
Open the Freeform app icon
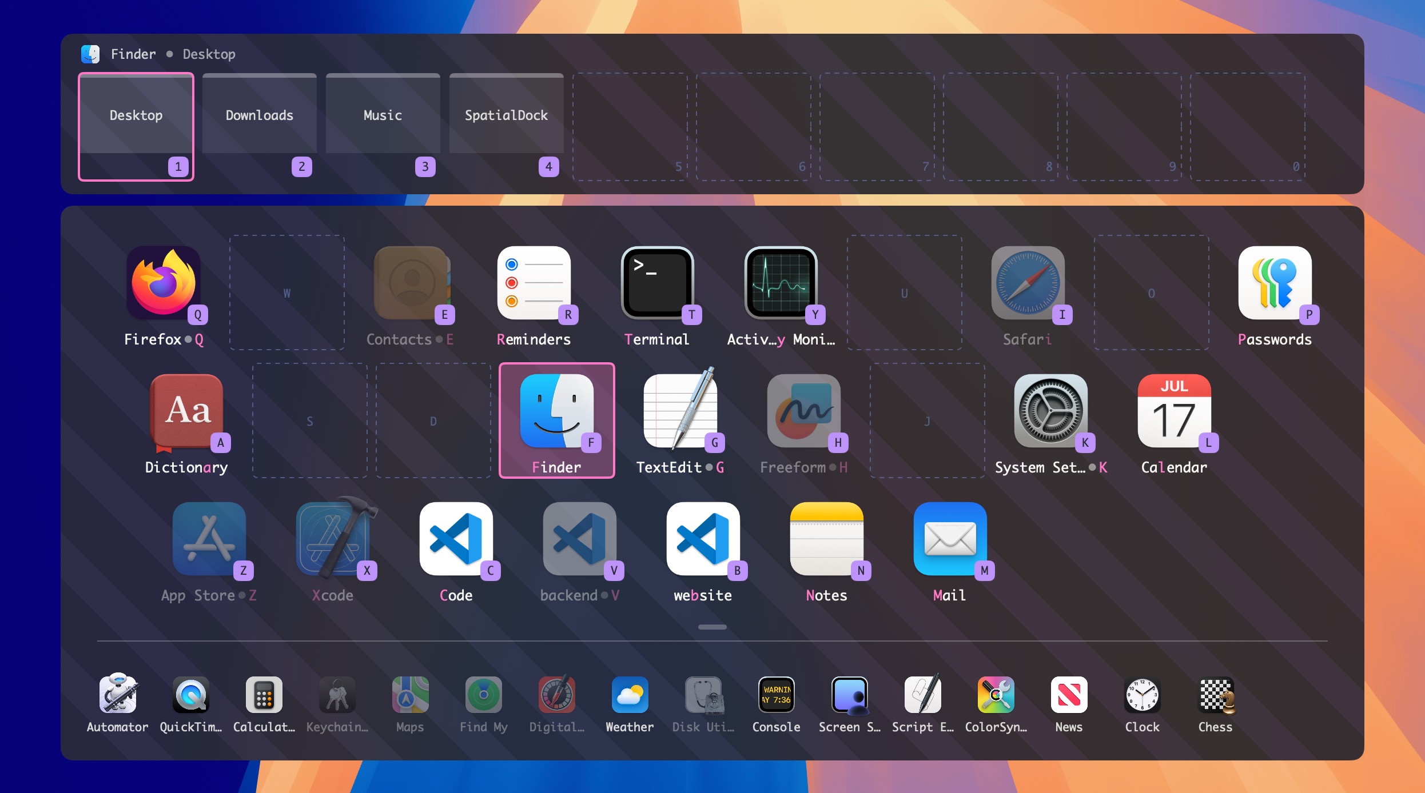[804, 411]
